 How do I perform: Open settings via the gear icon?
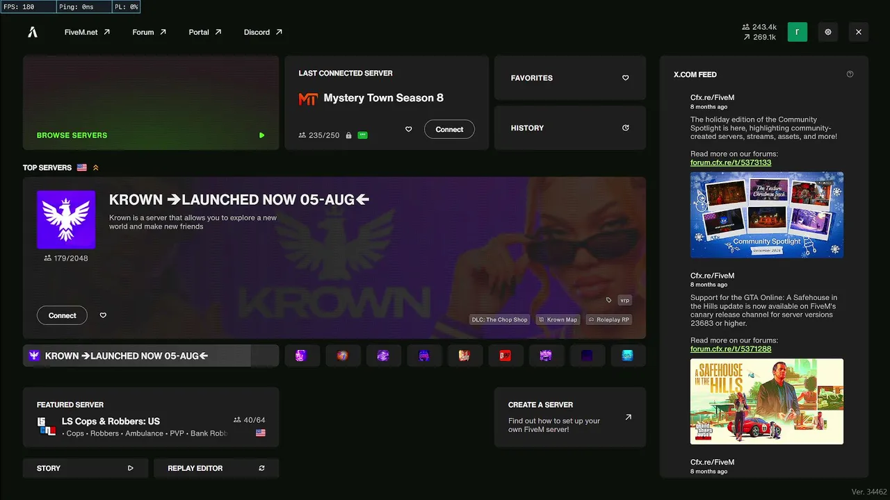pyautogui.click(x=828, y=32)
